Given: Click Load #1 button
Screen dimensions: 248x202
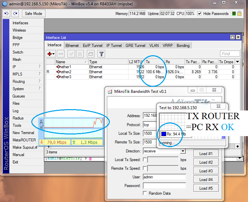Looking at the screenshot, I should point(206,154).
